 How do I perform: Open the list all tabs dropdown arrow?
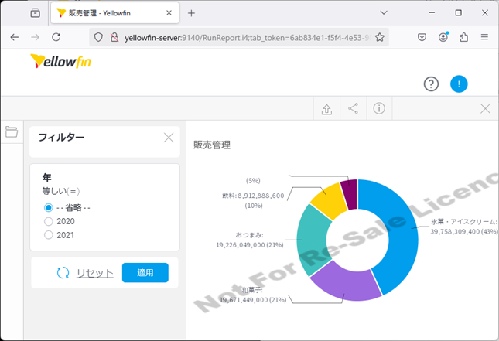(x=384, y=12)
